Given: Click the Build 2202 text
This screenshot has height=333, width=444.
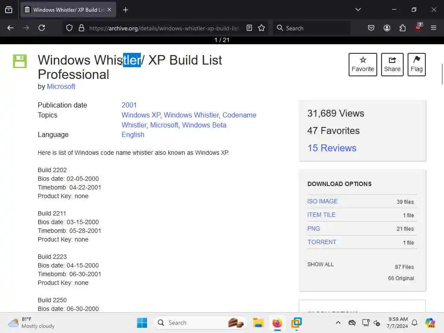Looking at the screenshot, I should 52,170.
